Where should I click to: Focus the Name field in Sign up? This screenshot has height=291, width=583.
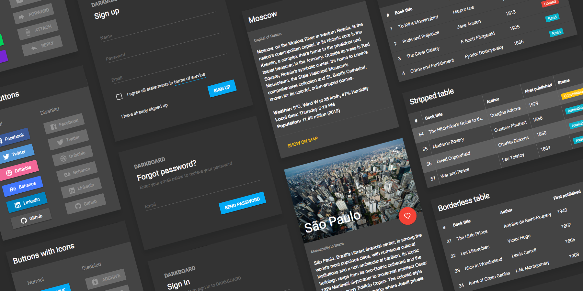coord(159,27)
